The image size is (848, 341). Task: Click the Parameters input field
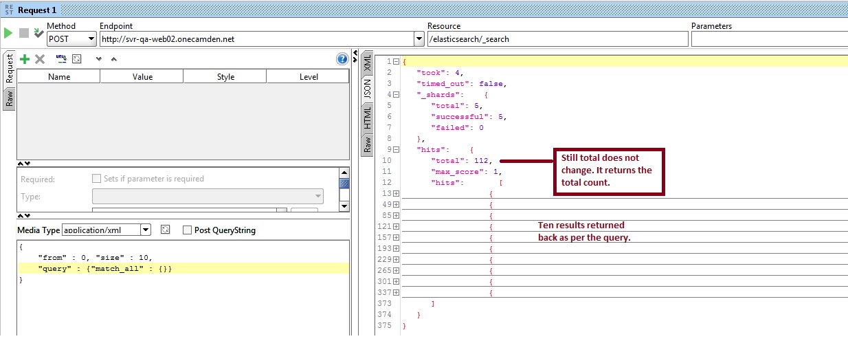point(769,39)
